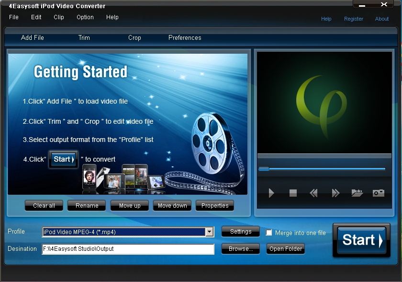
Task: Click the Open Folder button
Action: 286,248
